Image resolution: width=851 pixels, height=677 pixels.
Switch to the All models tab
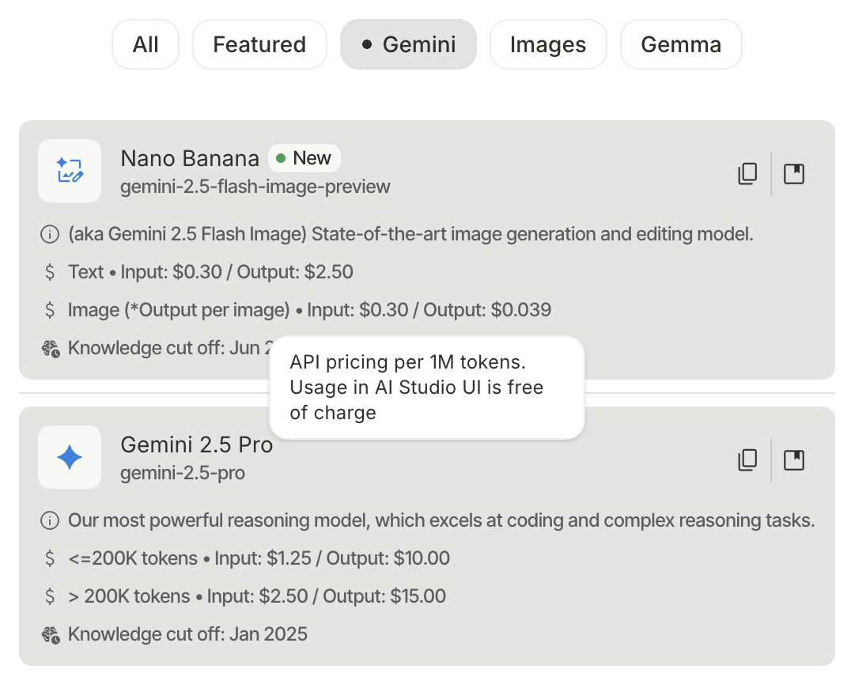146,44
